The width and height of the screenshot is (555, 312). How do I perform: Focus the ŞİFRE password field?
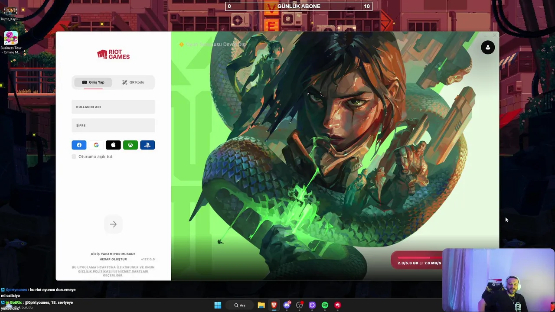click(x=113, y=125)
